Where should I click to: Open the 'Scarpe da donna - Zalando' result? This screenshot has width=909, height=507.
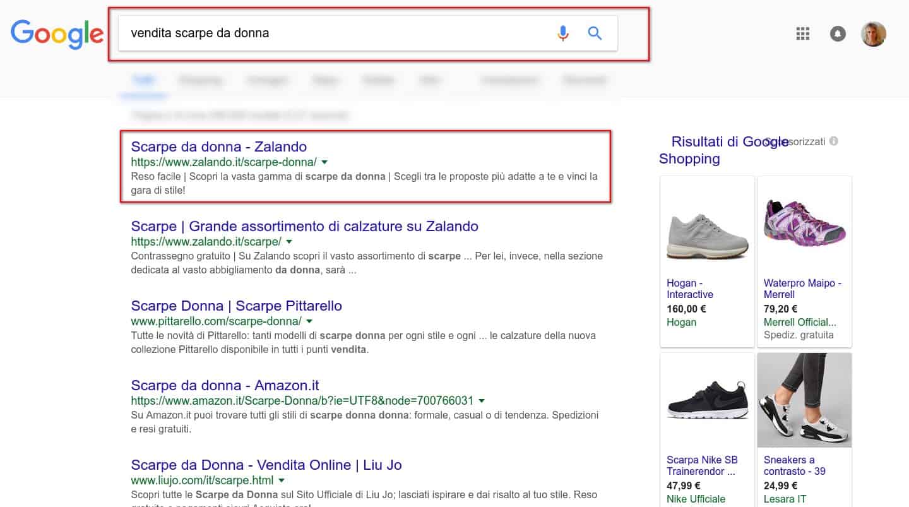click(x=218, y=146)
